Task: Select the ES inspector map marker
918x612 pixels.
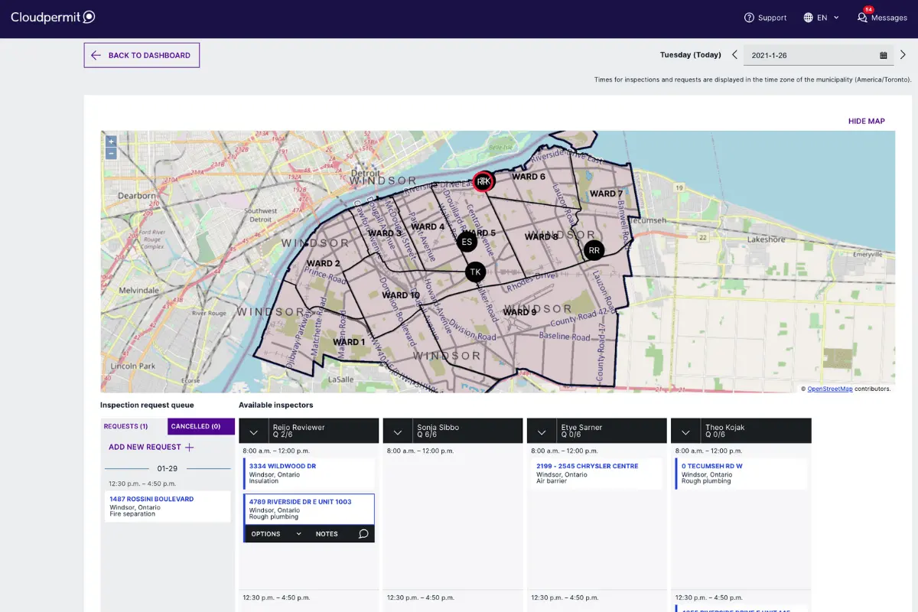Action: [x=467, y=243]
